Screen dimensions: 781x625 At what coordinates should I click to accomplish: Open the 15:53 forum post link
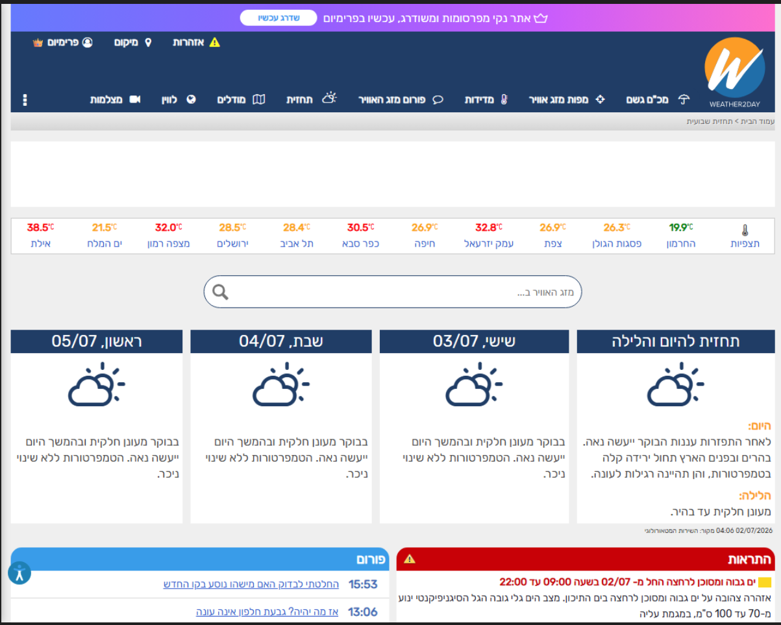click(x=251, y=584)
